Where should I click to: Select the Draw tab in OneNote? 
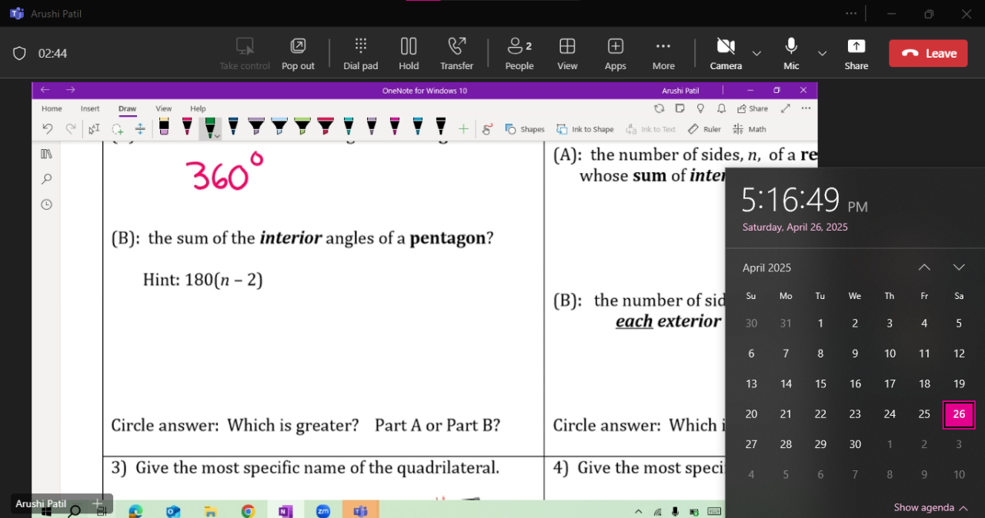[x=127, y=109]
